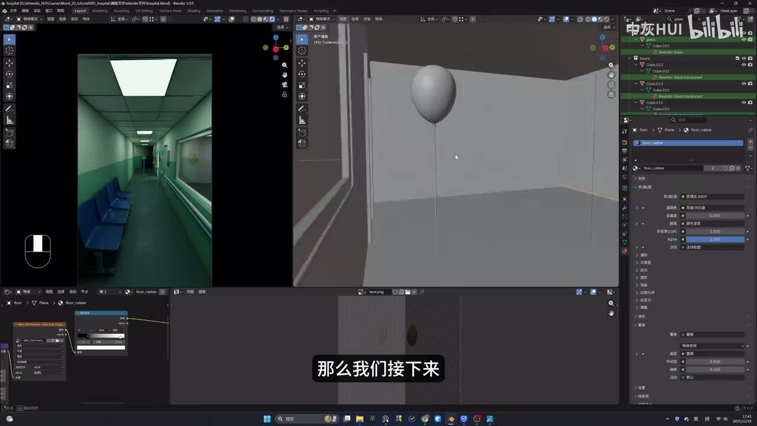Toggle render camera icon for Cube.012
Viewport: 757px width, 426px height.
click(x=750, y=64)
